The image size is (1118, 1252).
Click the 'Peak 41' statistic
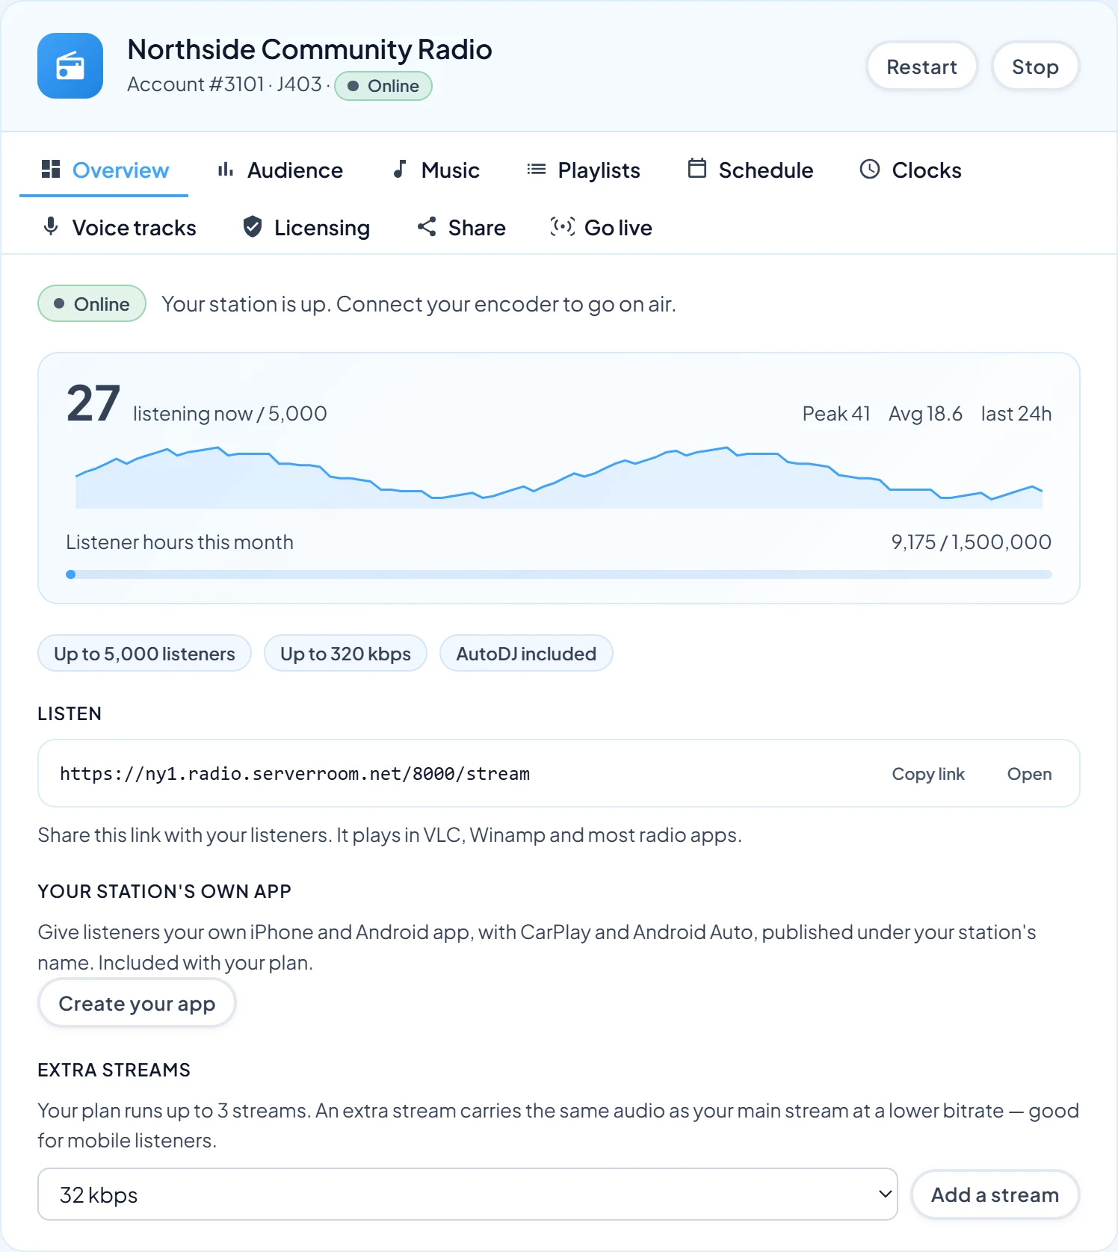836,414
